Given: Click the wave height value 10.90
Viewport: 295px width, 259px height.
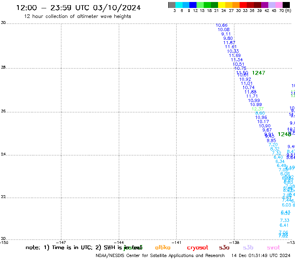Looking at the screenshot, I should (x=265, y=126).
